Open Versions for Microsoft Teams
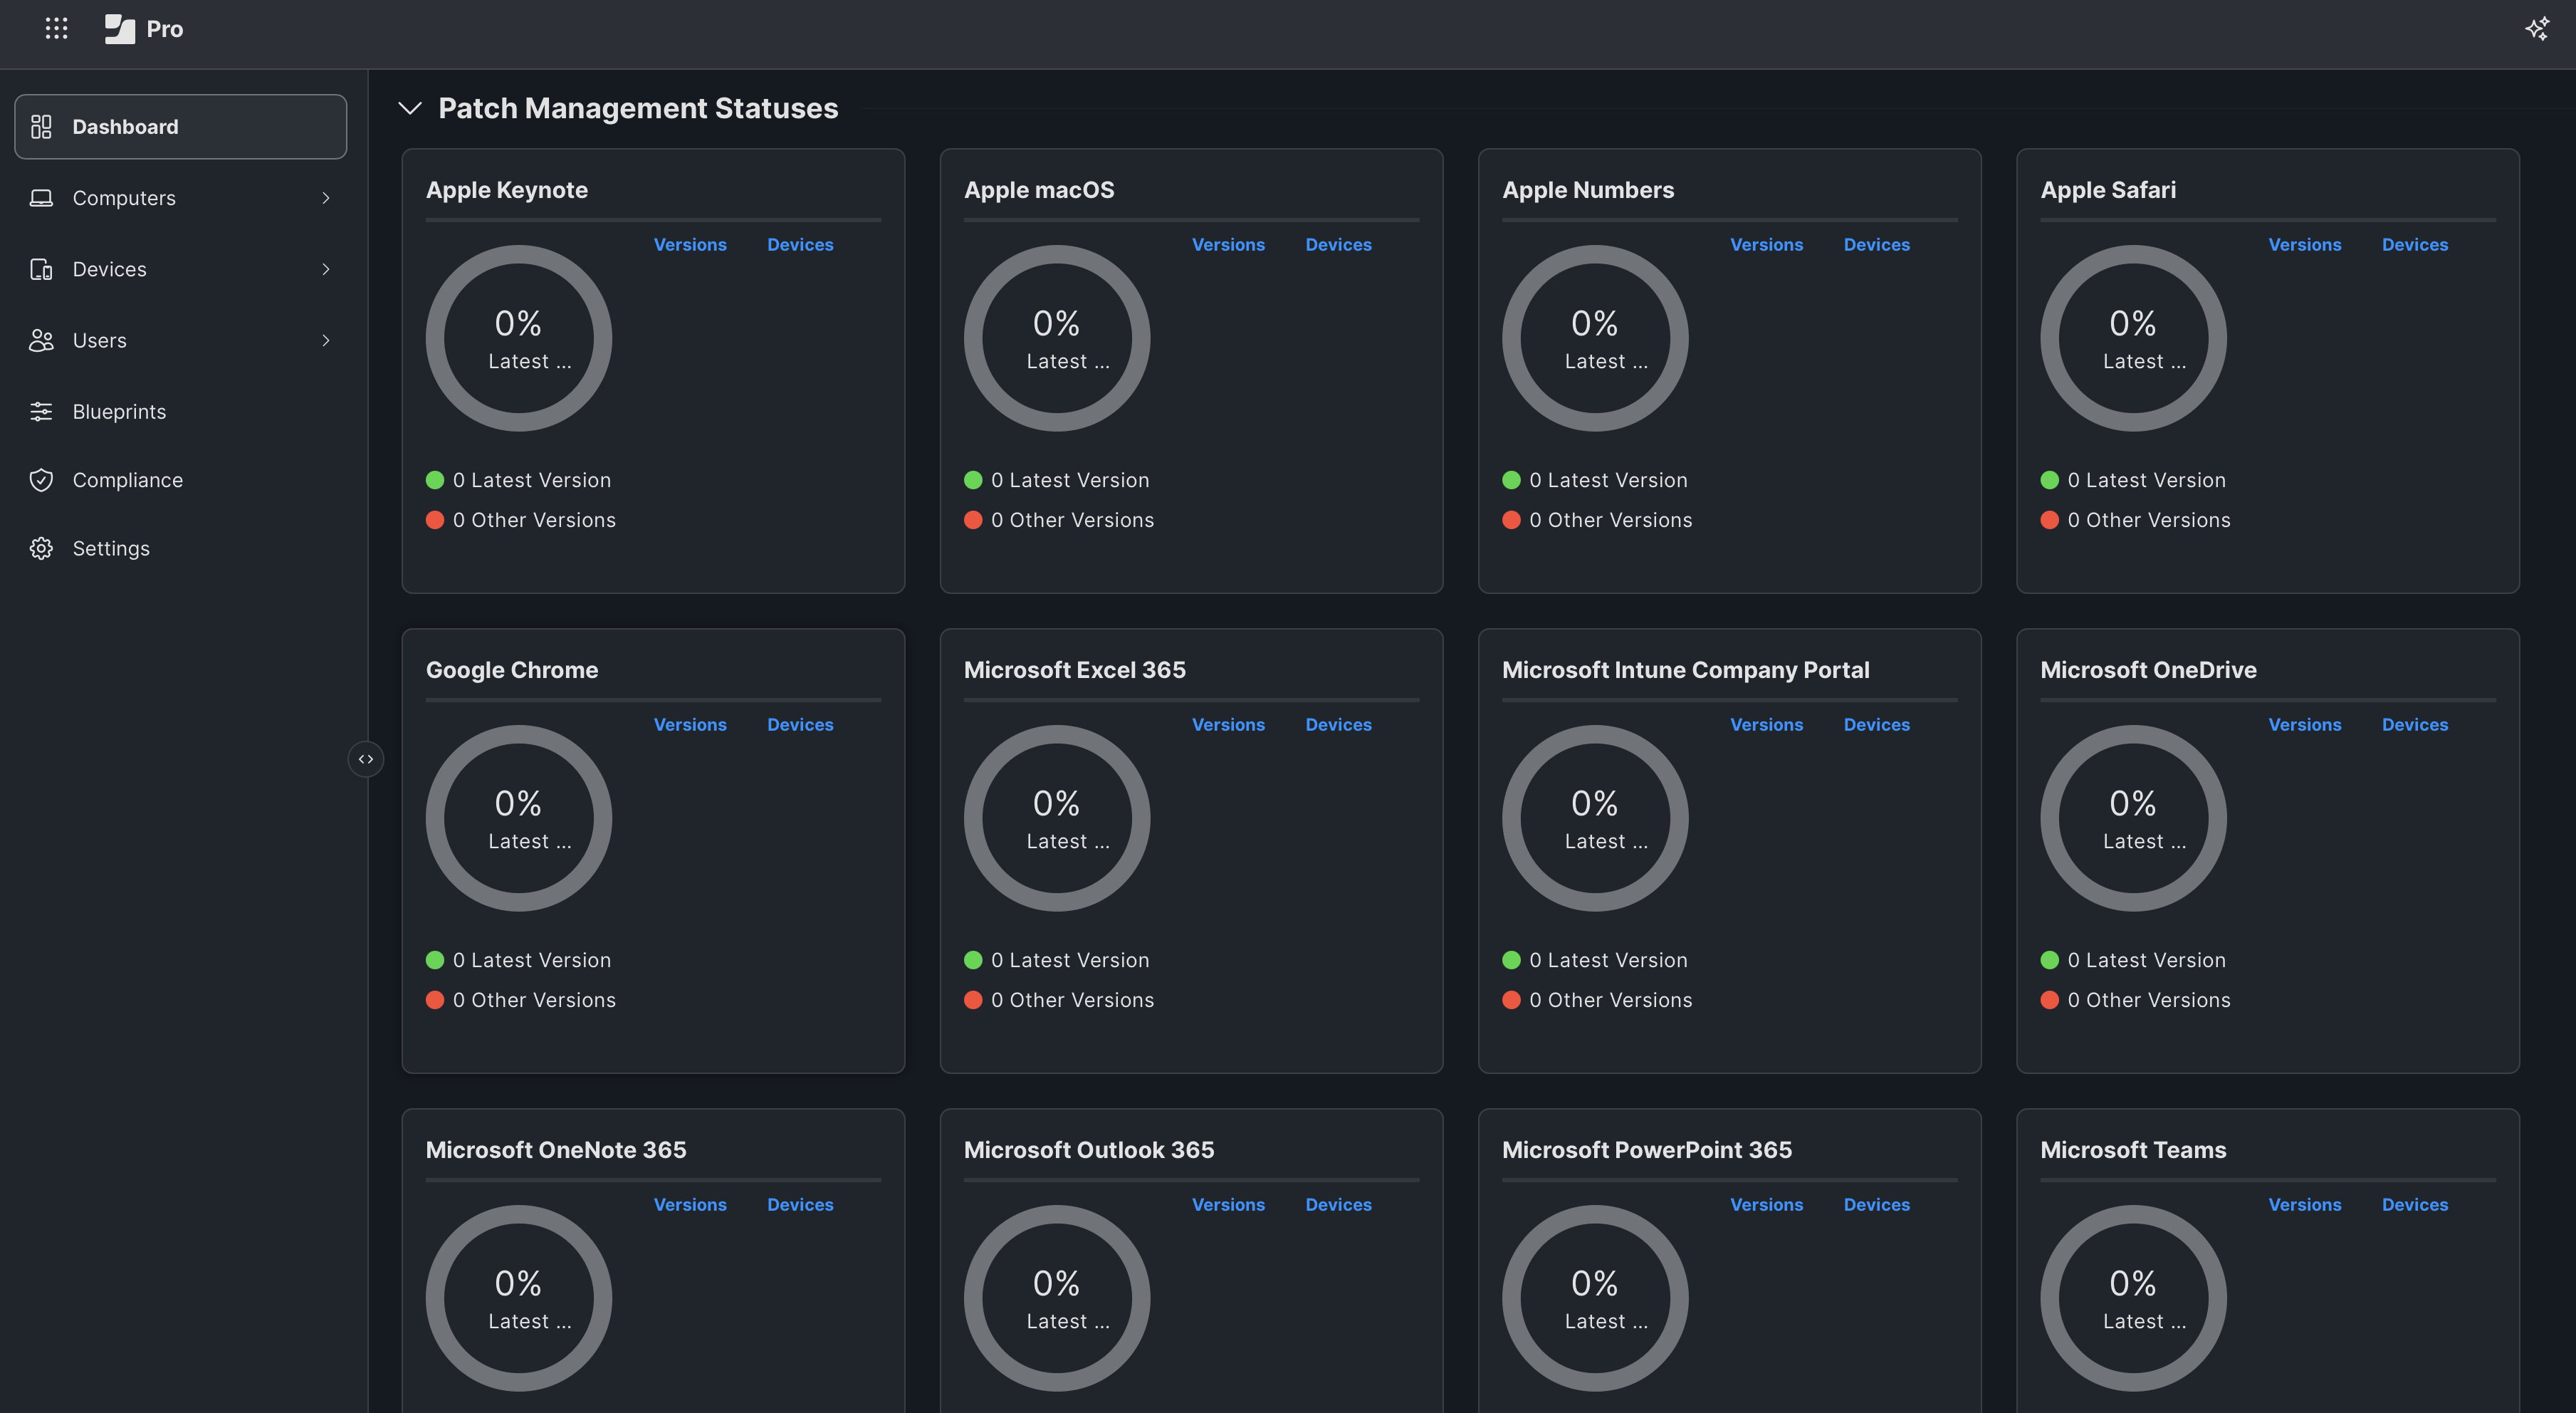Image resolution: width=2576 pixels, height=1413 pixels. pos(2305,1204)
